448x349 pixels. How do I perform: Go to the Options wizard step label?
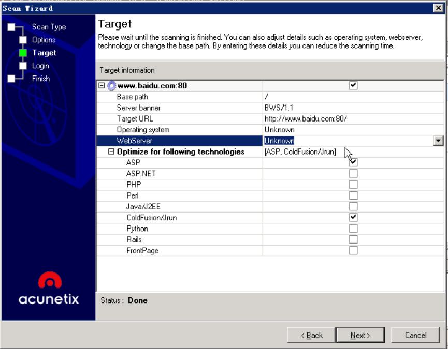pyautogui.click(x=44, y=40)
